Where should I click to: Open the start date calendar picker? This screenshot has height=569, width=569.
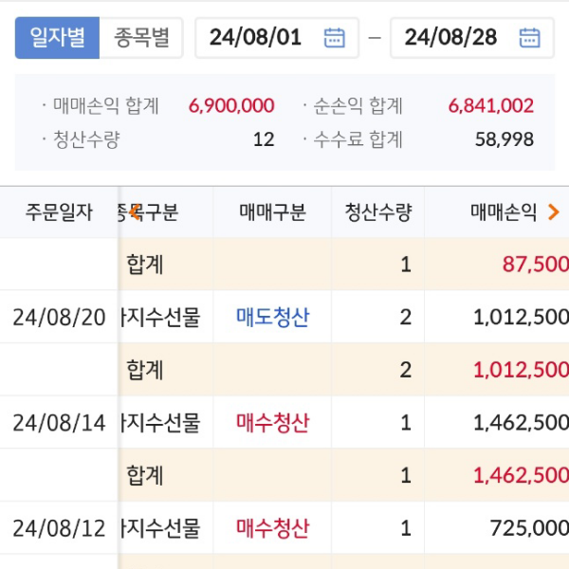[334, 38]
